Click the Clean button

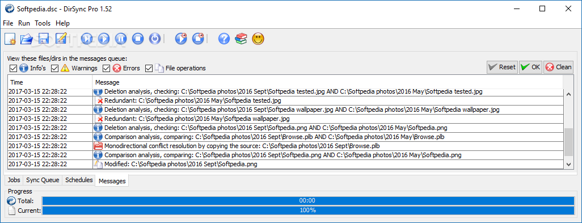tap(559, 67)
